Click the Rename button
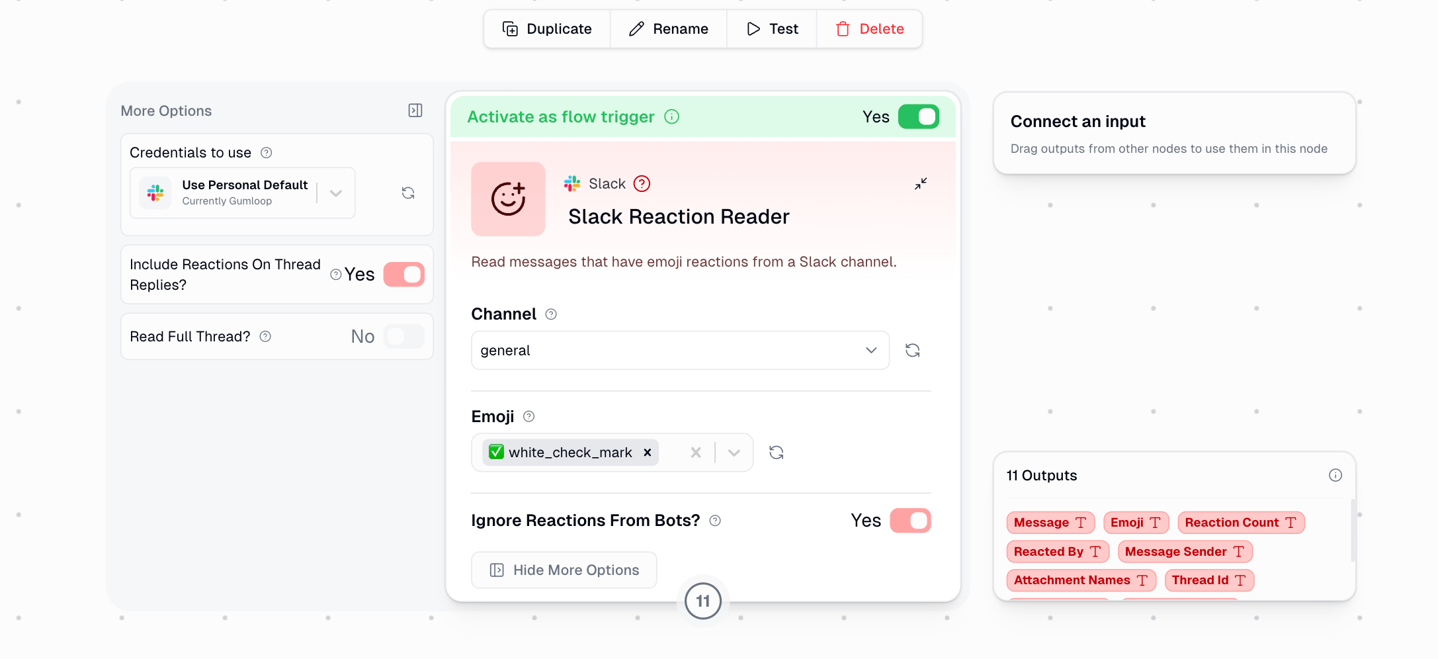This screenshot has height=659, width=1438. 668,29
